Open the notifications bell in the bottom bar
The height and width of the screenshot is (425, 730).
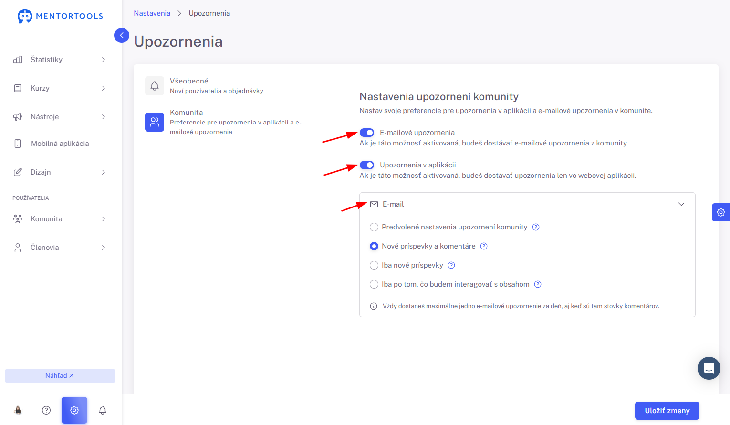click(103, 410)
